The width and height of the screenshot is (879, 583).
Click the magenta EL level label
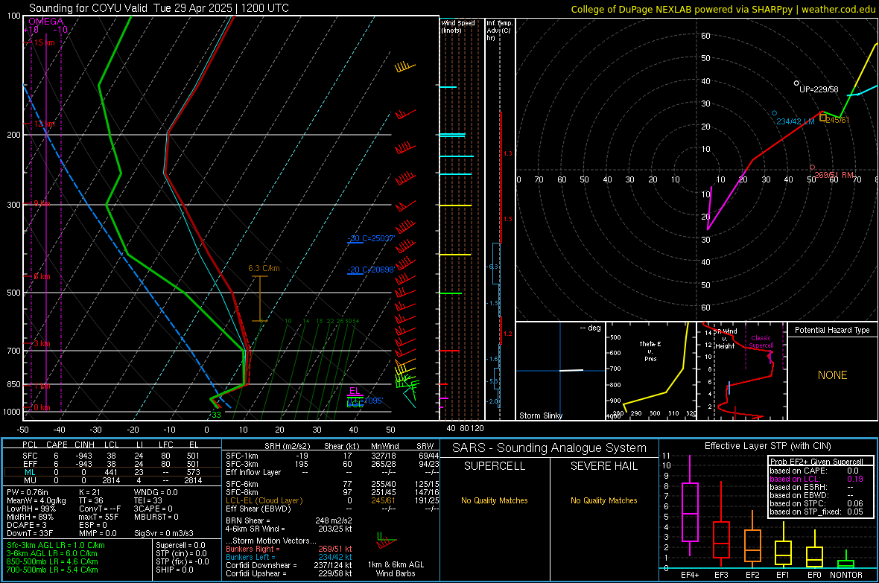(354, 391)
